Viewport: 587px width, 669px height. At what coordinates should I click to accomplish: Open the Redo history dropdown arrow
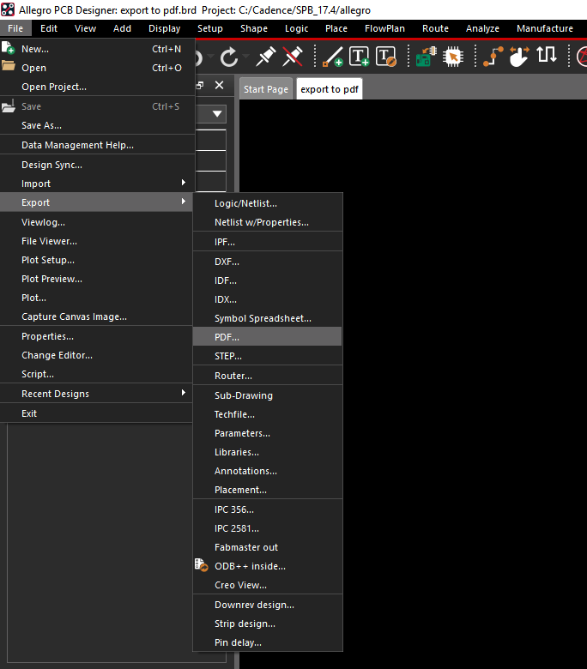pyautogui.click(x=246, y=56)
